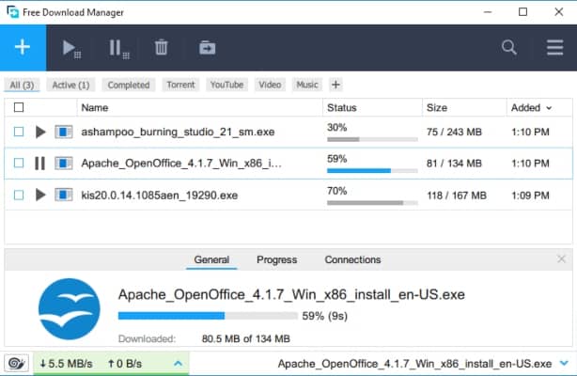Switch to the General details tab
The image size is (577, 376).
point(211,260)
